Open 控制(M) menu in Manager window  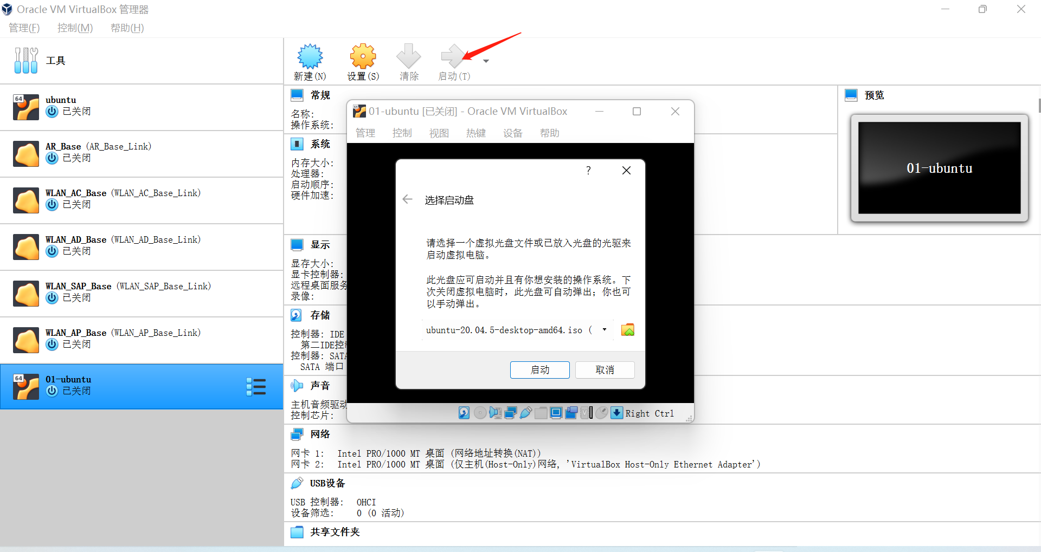[75, 28]
